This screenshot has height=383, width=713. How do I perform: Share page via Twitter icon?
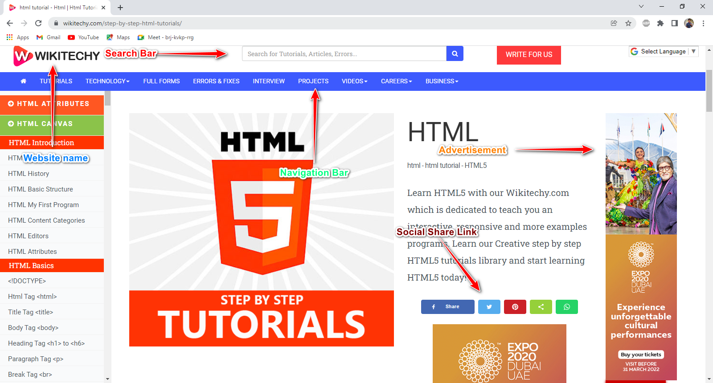(489, 307)
